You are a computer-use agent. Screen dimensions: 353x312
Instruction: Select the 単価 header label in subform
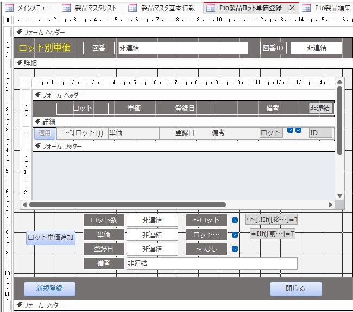pyautogui.click(x=134, y=109)
